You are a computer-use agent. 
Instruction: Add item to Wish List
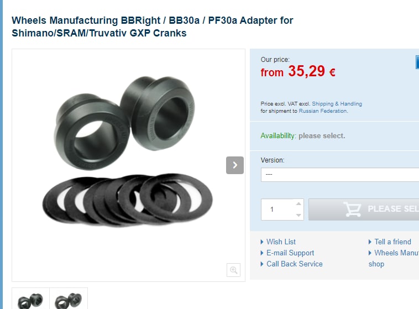click(x=281, y=242)
